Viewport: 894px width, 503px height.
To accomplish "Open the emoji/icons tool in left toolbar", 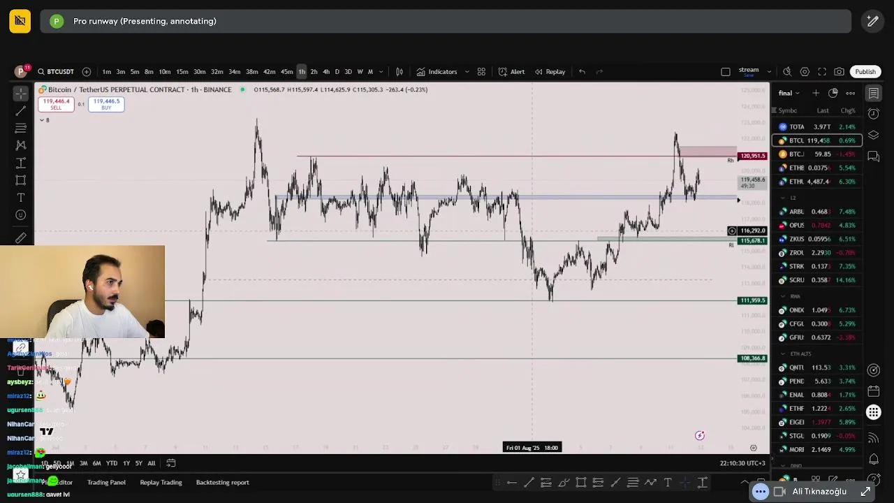I will click(x=21, y=215).
